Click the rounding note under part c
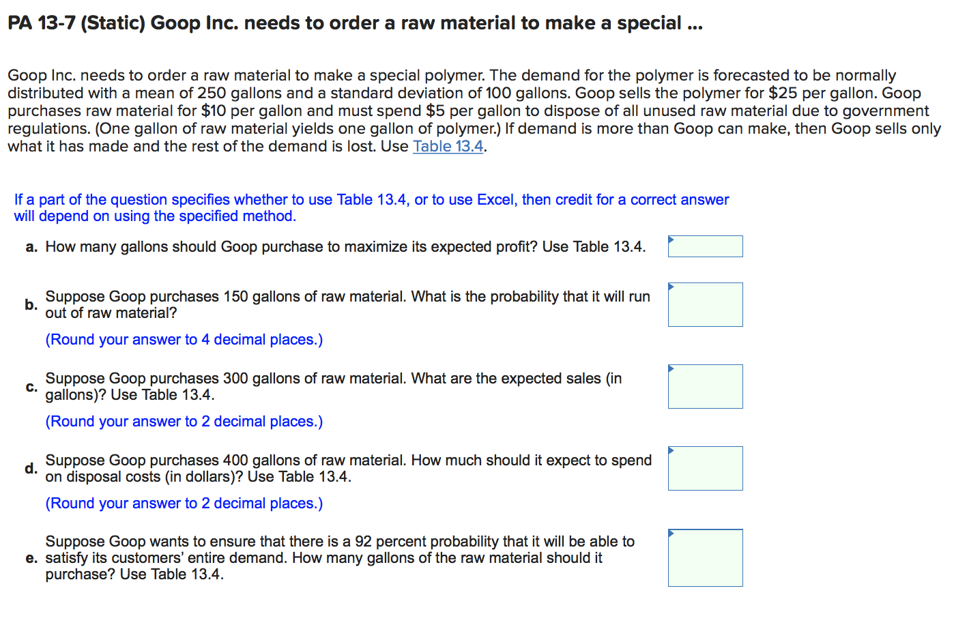954x625 pixels. (x=184, y=421)
